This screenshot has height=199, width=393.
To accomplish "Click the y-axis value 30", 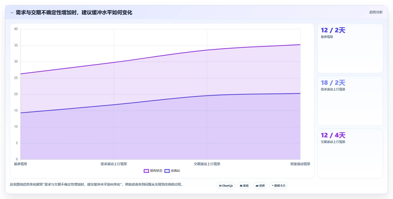I will coord(16,62).
